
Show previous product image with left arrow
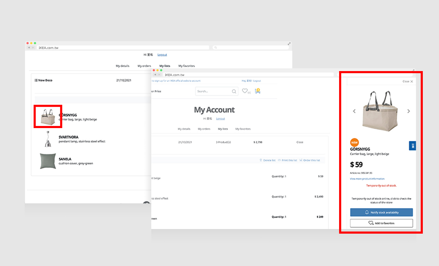[x=354, y=111]
